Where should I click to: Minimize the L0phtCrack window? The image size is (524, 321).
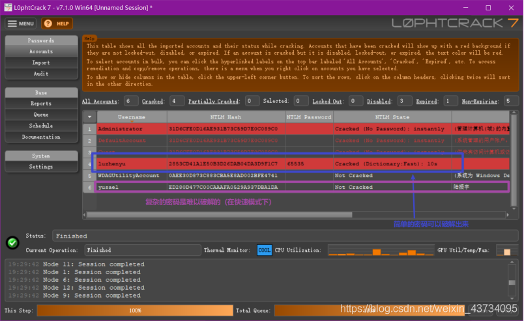tap(465, 7)
